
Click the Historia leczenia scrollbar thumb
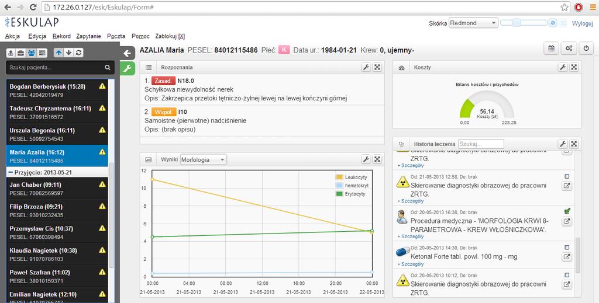point(578,255)
